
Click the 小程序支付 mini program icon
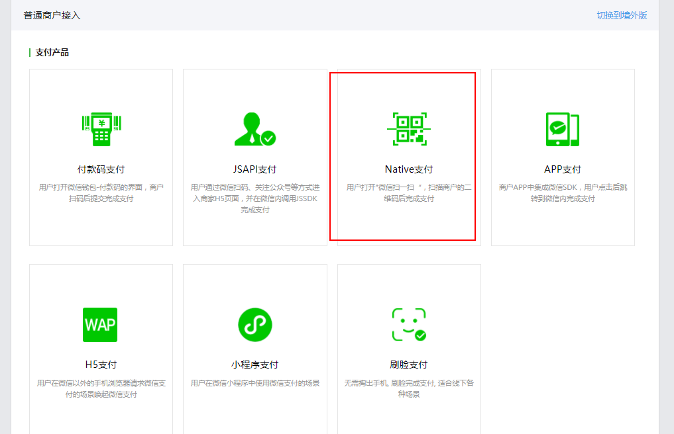click(254, 325)
